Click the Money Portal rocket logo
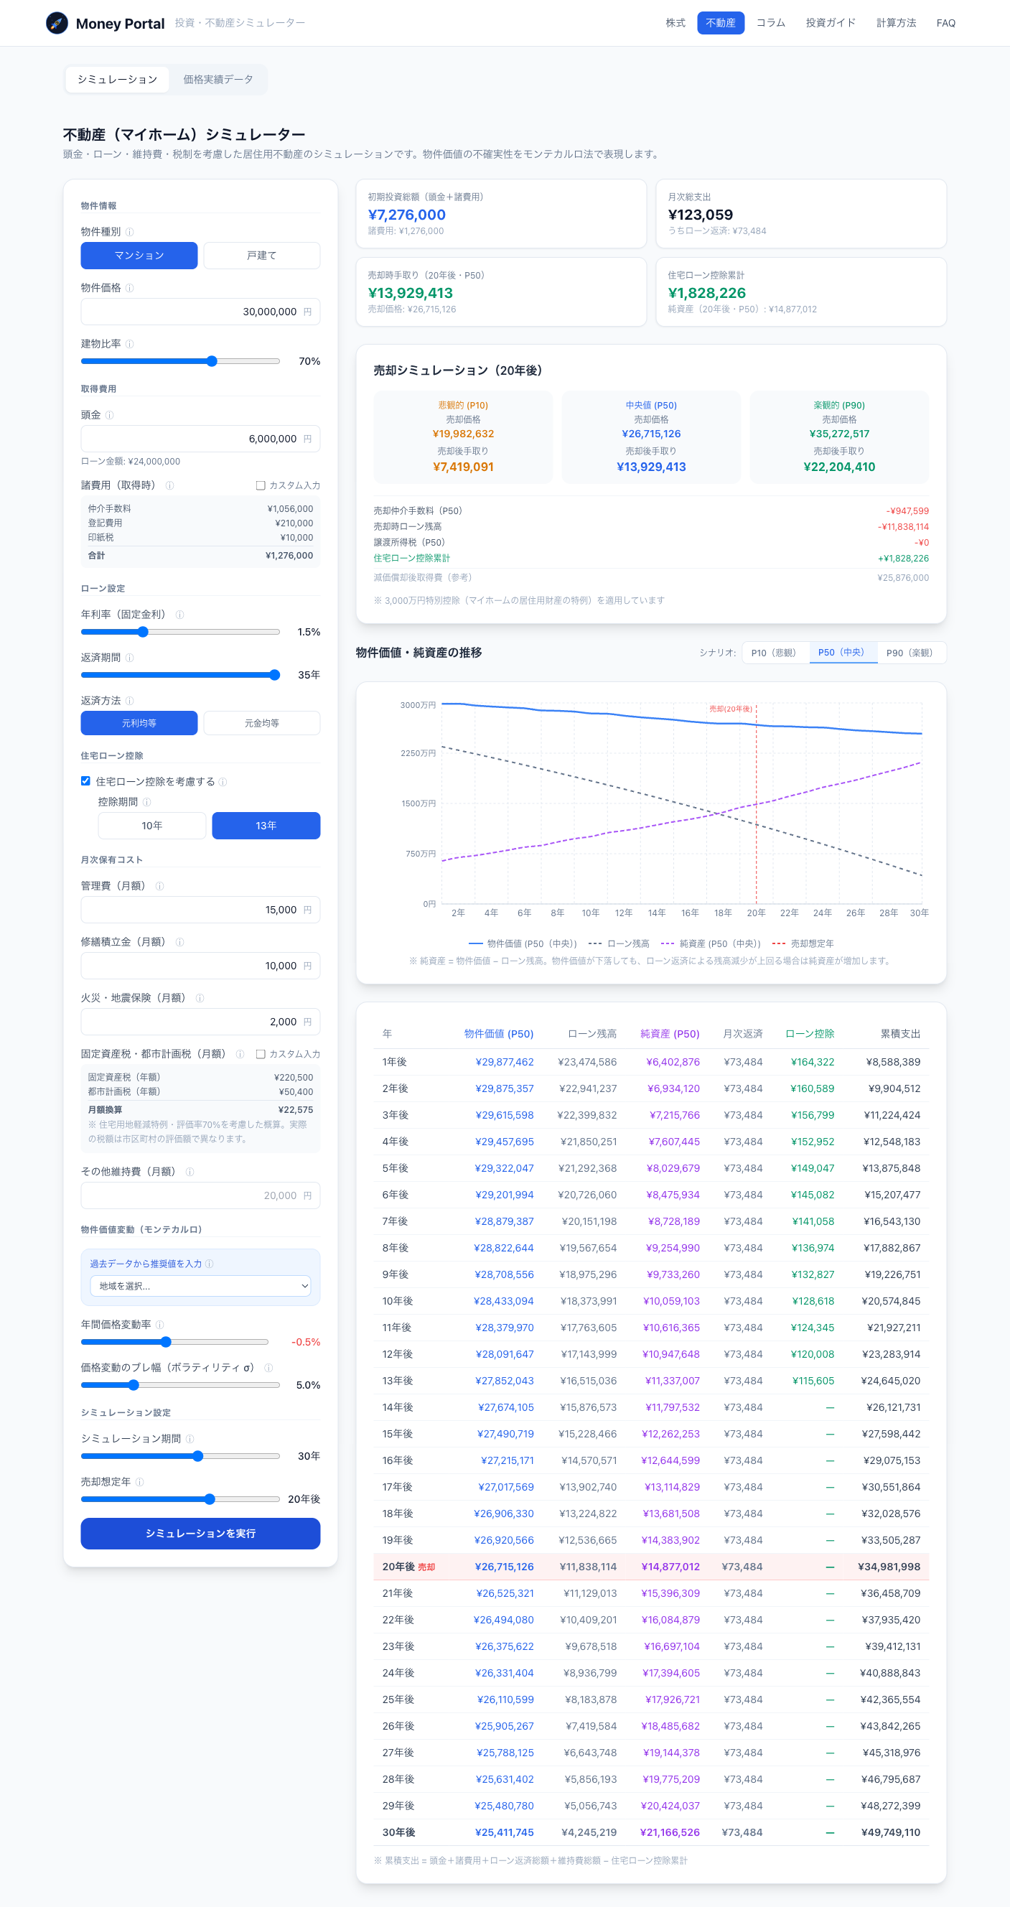This screenshot has width=1010, height=1907. click(57, 23)
